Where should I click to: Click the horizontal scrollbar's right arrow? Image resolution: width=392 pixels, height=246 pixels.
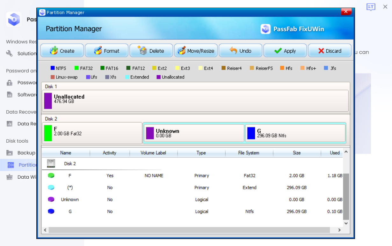pos(339,230)
